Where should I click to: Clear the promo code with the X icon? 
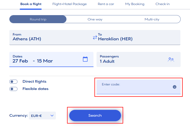tap(175, 87)
